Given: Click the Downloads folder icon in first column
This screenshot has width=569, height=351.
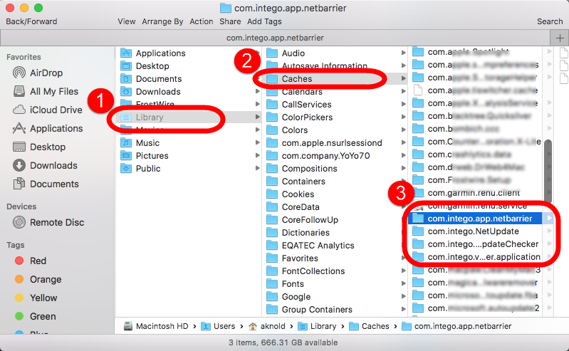Looking at the screenshot, I should click(126, 92).
